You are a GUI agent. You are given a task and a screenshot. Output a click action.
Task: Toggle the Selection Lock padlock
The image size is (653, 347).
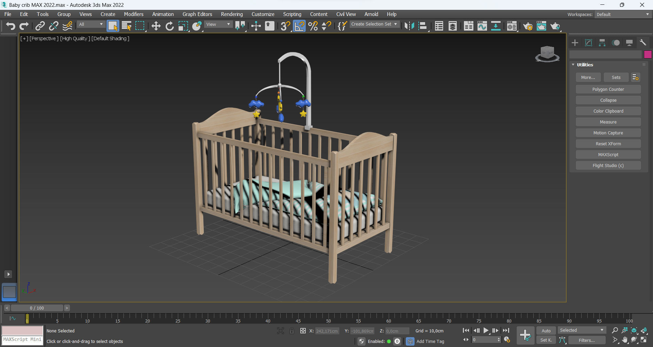click(x=292, y=331)
